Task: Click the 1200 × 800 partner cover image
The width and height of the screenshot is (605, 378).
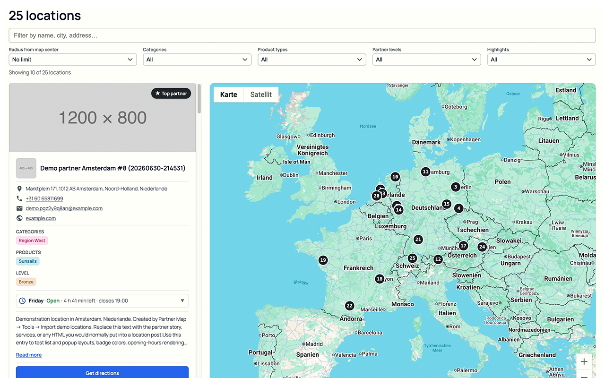Action: [x=103, y=118]
